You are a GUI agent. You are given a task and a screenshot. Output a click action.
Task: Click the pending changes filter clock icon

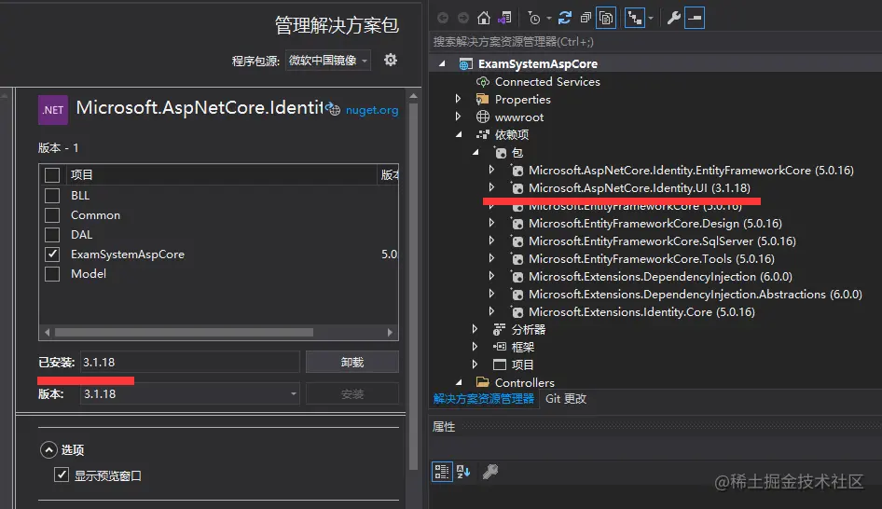(534, 18)
